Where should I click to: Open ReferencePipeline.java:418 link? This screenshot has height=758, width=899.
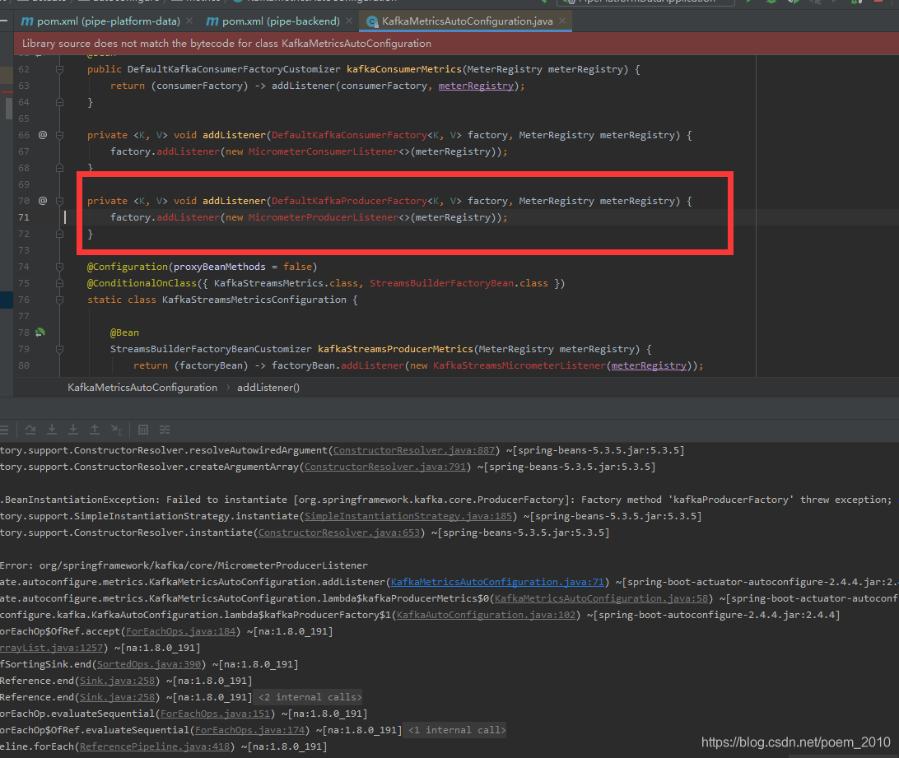click(x=155, y=746)
